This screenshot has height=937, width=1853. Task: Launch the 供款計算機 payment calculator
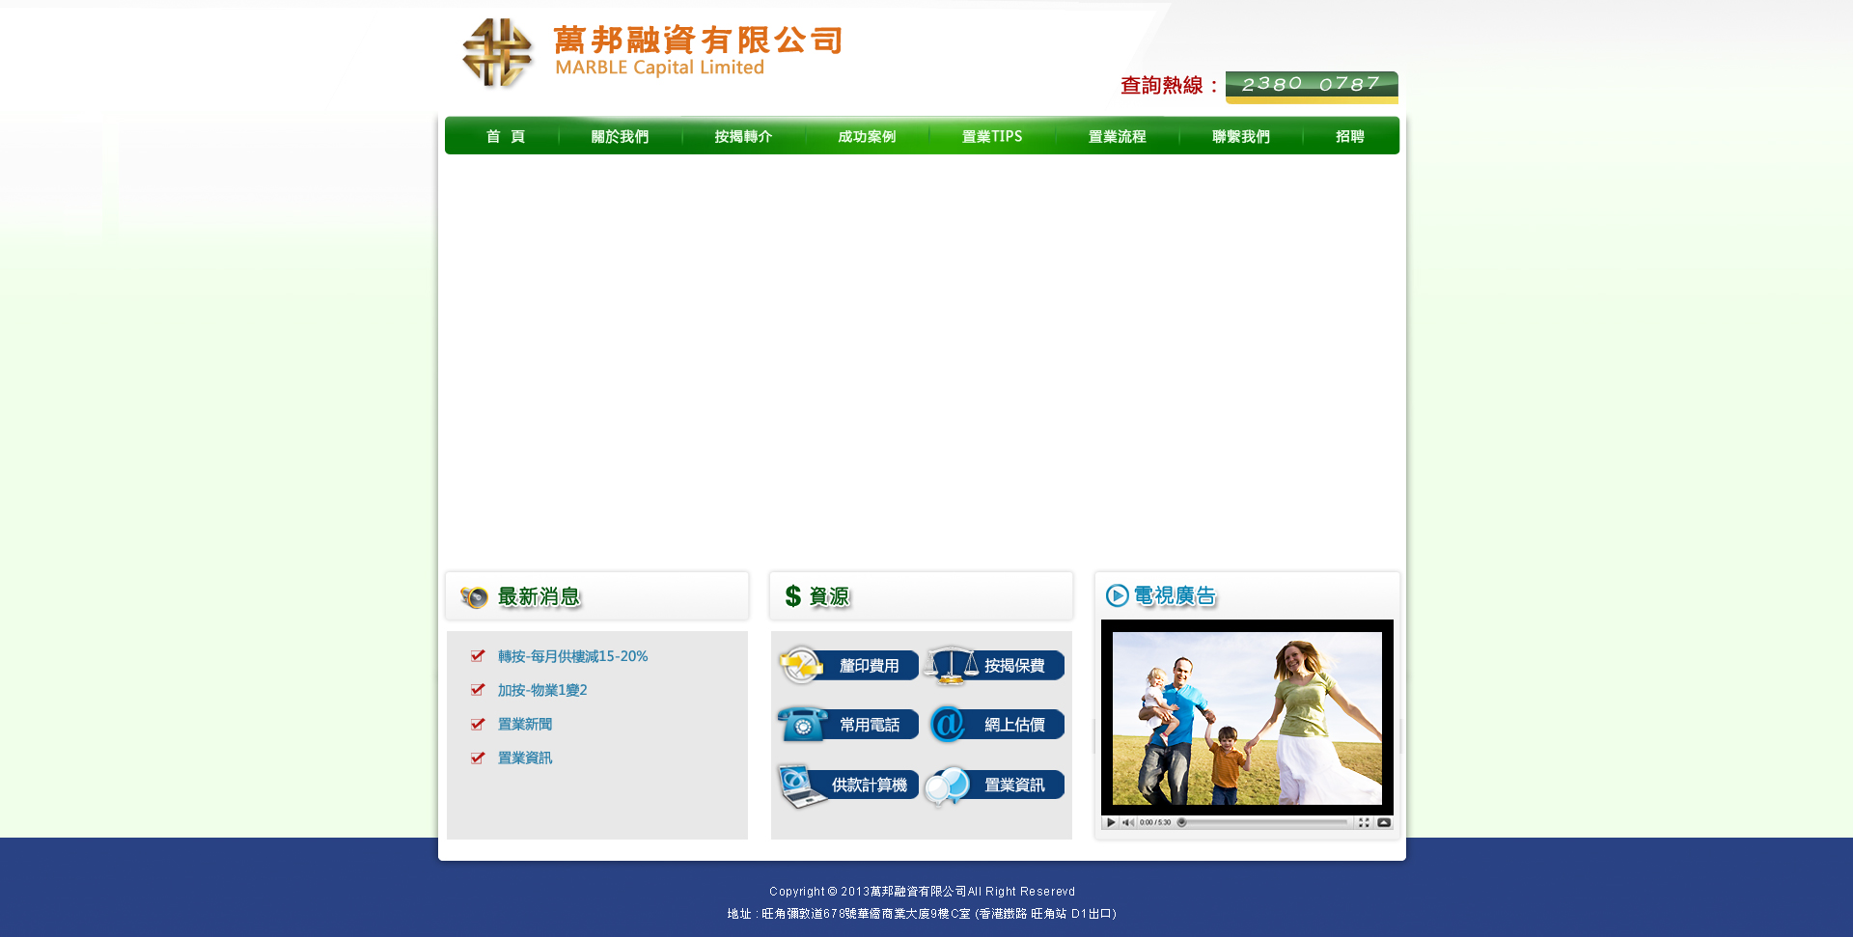tap(849, 785)
